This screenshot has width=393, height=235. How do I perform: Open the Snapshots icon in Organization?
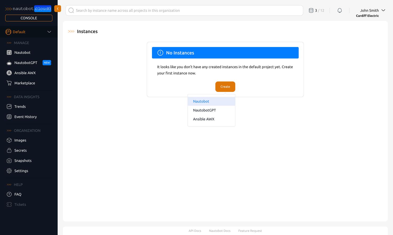tap(9, 161)
